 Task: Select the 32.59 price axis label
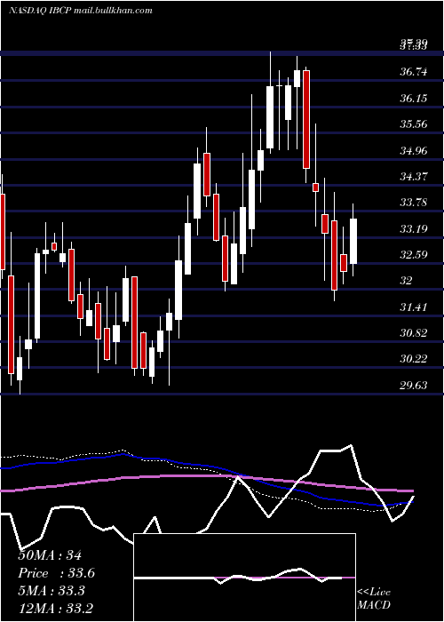pyautogui.click(x=414, y=254)
